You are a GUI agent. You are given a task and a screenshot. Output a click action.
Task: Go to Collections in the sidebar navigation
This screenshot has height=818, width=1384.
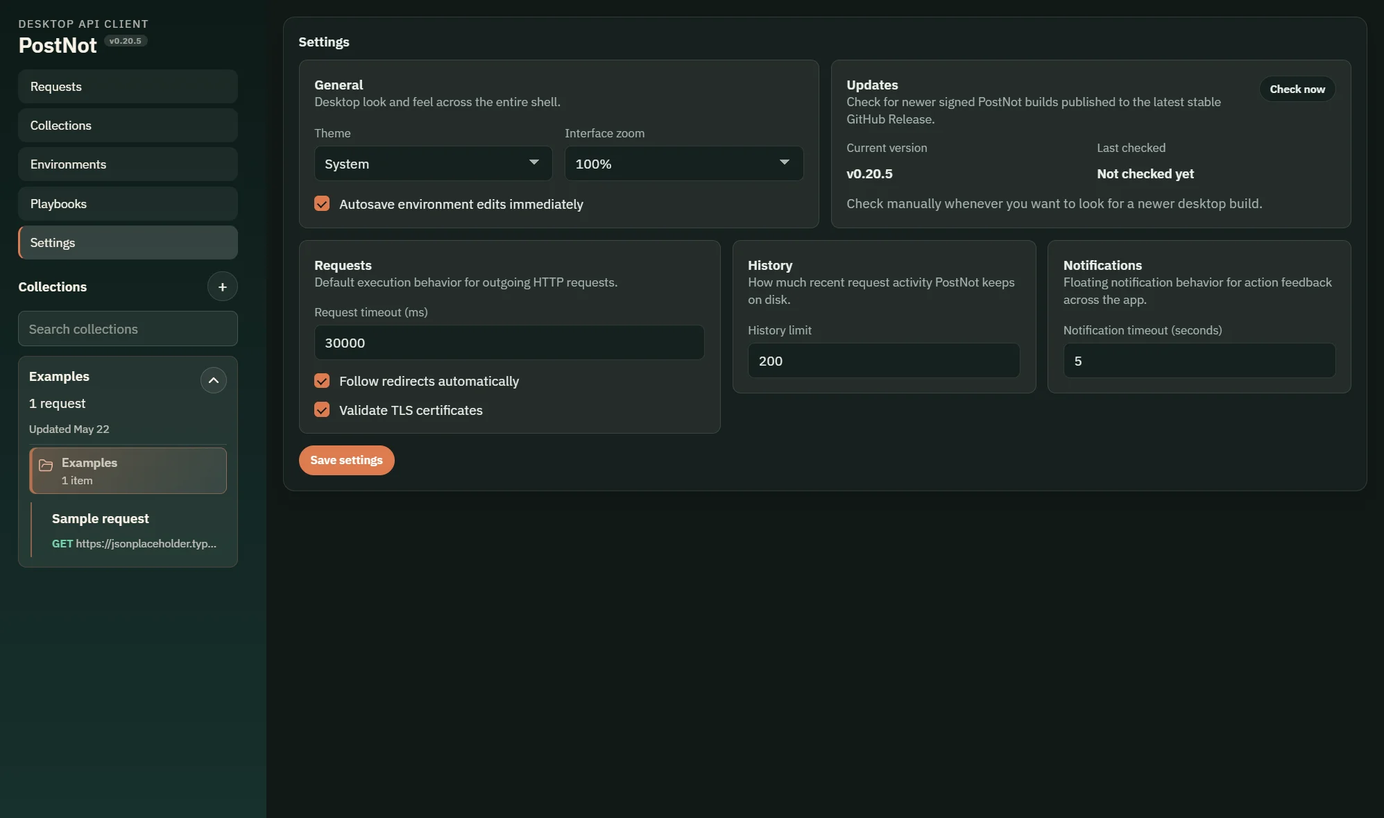point(128,126)
